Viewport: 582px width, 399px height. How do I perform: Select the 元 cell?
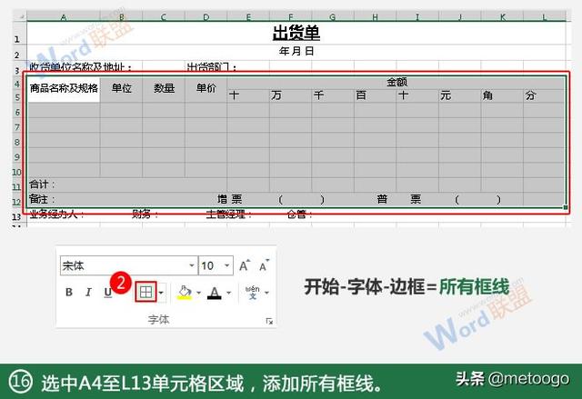pyautogui.click(x=460, y=95)
